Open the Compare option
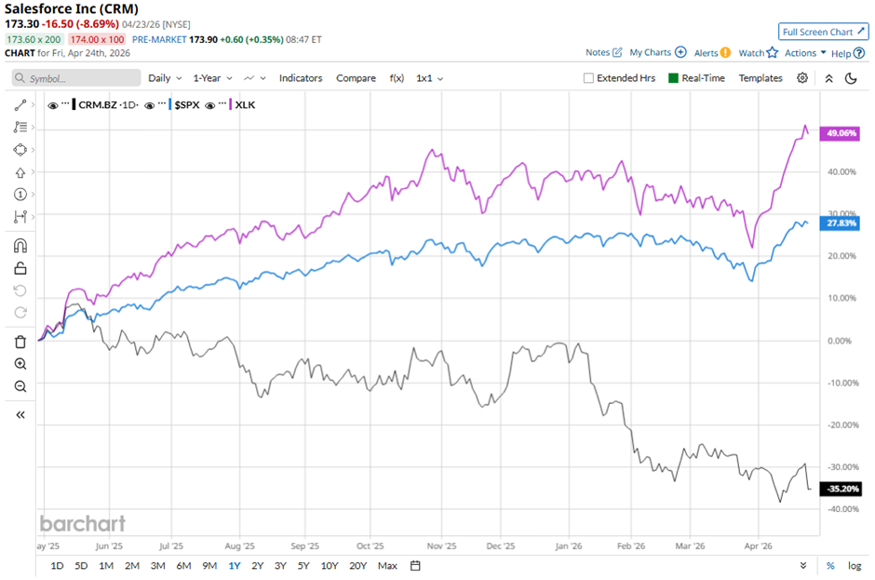 (356, 78)
